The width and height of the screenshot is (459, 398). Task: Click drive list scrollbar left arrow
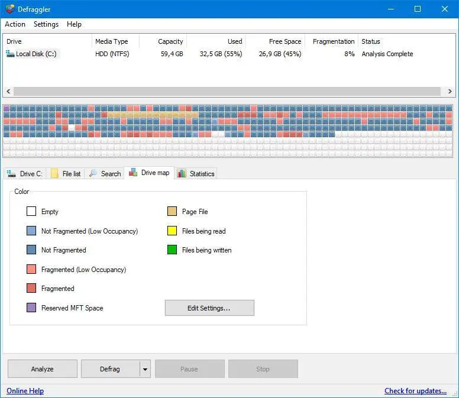(8, 91)
